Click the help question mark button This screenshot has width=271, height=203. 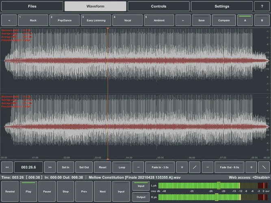point(262,6)
